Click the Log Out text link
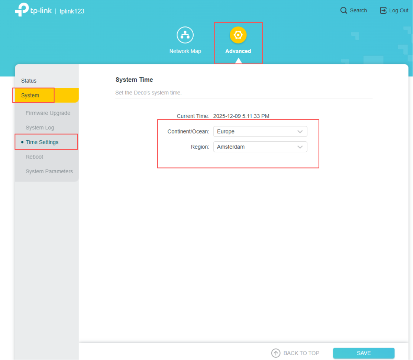Image resolution: width=413 pixels, height=360 pixels. click(x=399, y=10)
